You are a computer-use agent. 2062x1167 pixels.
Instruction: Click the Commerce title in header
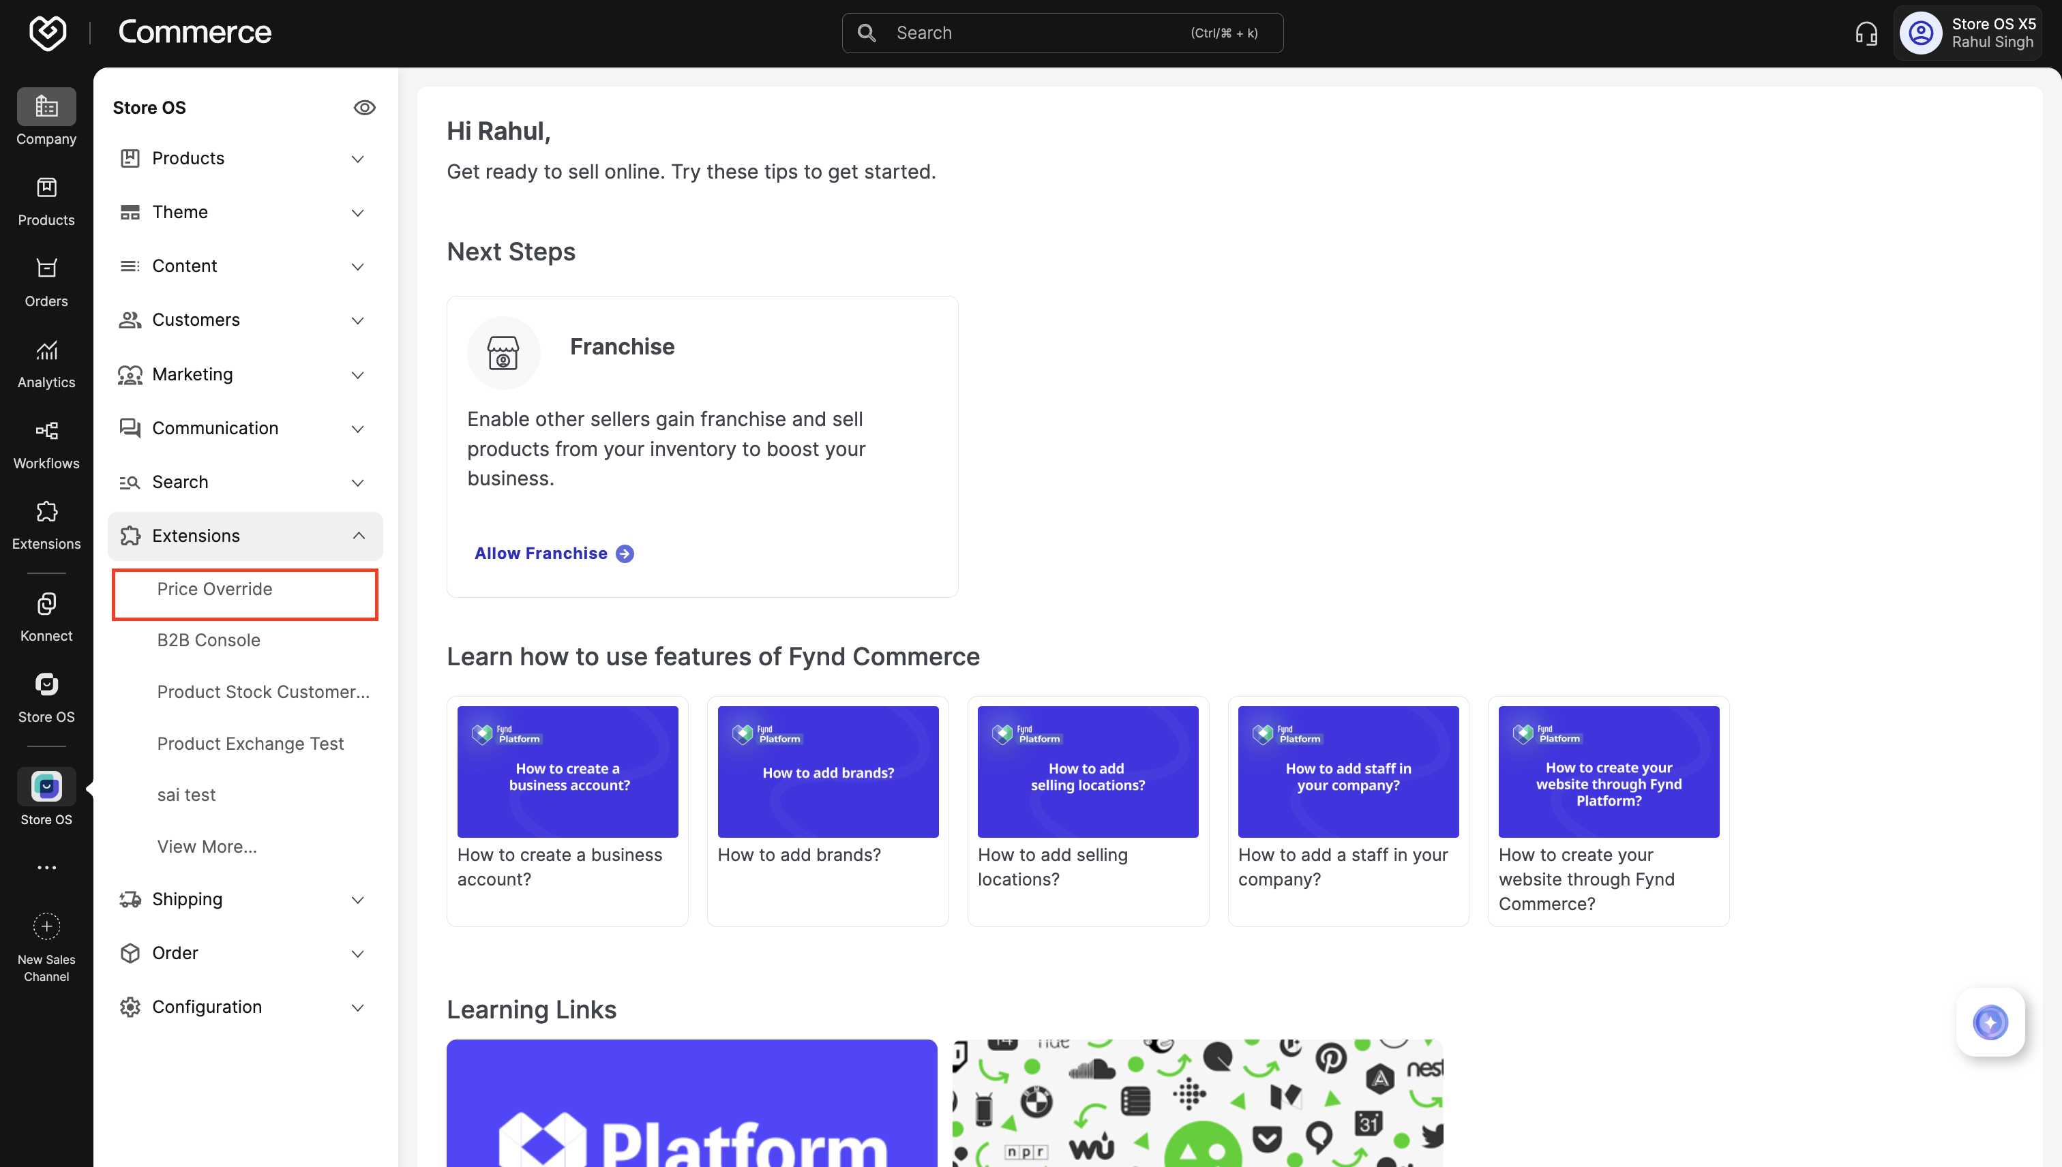click(195, 32)
